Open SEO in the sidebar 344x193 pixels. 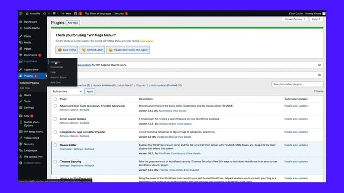click(x=26, y=116)
